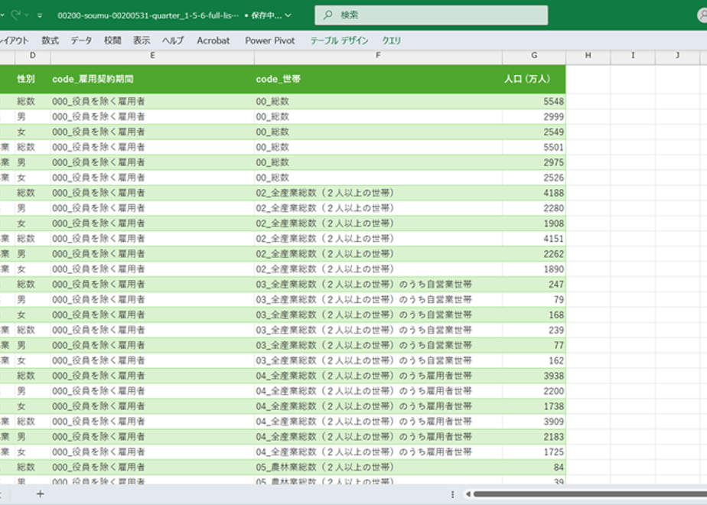The width and height of the screenshot is (707, 505).
Task: Open the Acrobat ribbon tab
Action: [213, 41]
